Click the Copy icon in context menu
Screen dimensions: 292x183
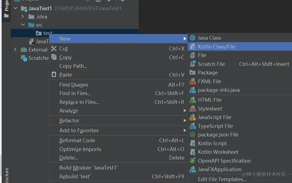(x=54, y=57)
